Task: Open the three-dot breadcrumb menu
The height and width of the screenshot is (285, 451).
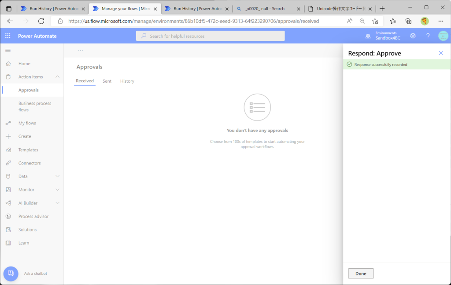Action: tap(80, 50)
